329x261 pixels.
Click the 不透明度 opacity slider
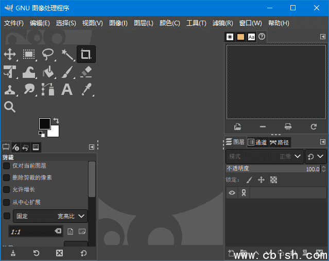273,169
